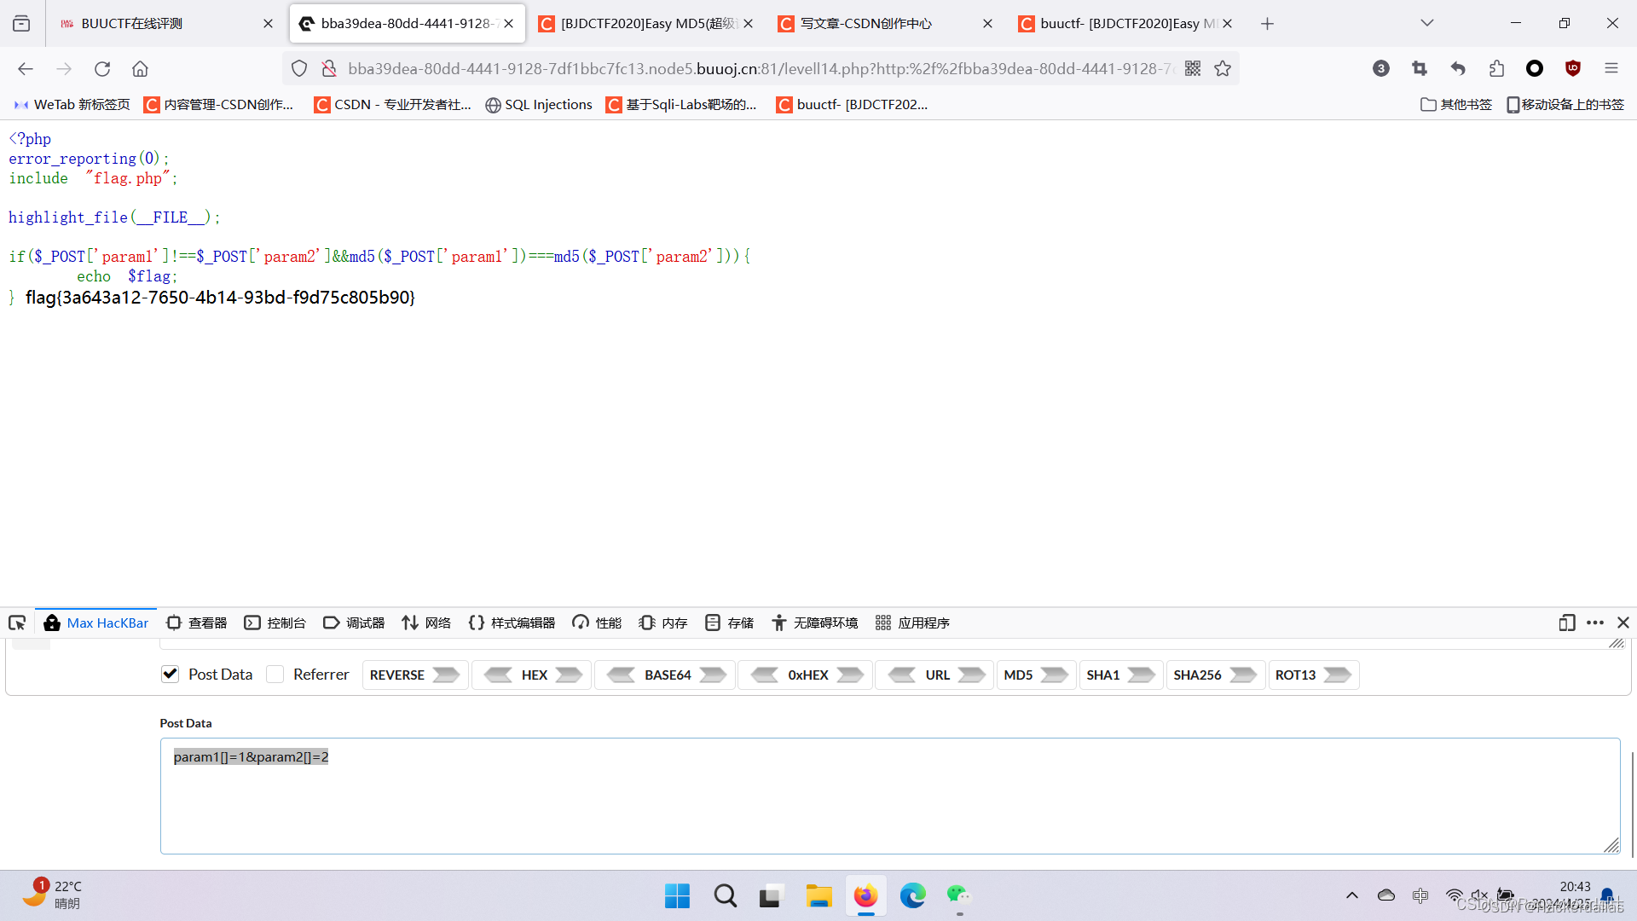Click inside the Post Data text area
The image size is (1637, 921).
pos(890,796)
